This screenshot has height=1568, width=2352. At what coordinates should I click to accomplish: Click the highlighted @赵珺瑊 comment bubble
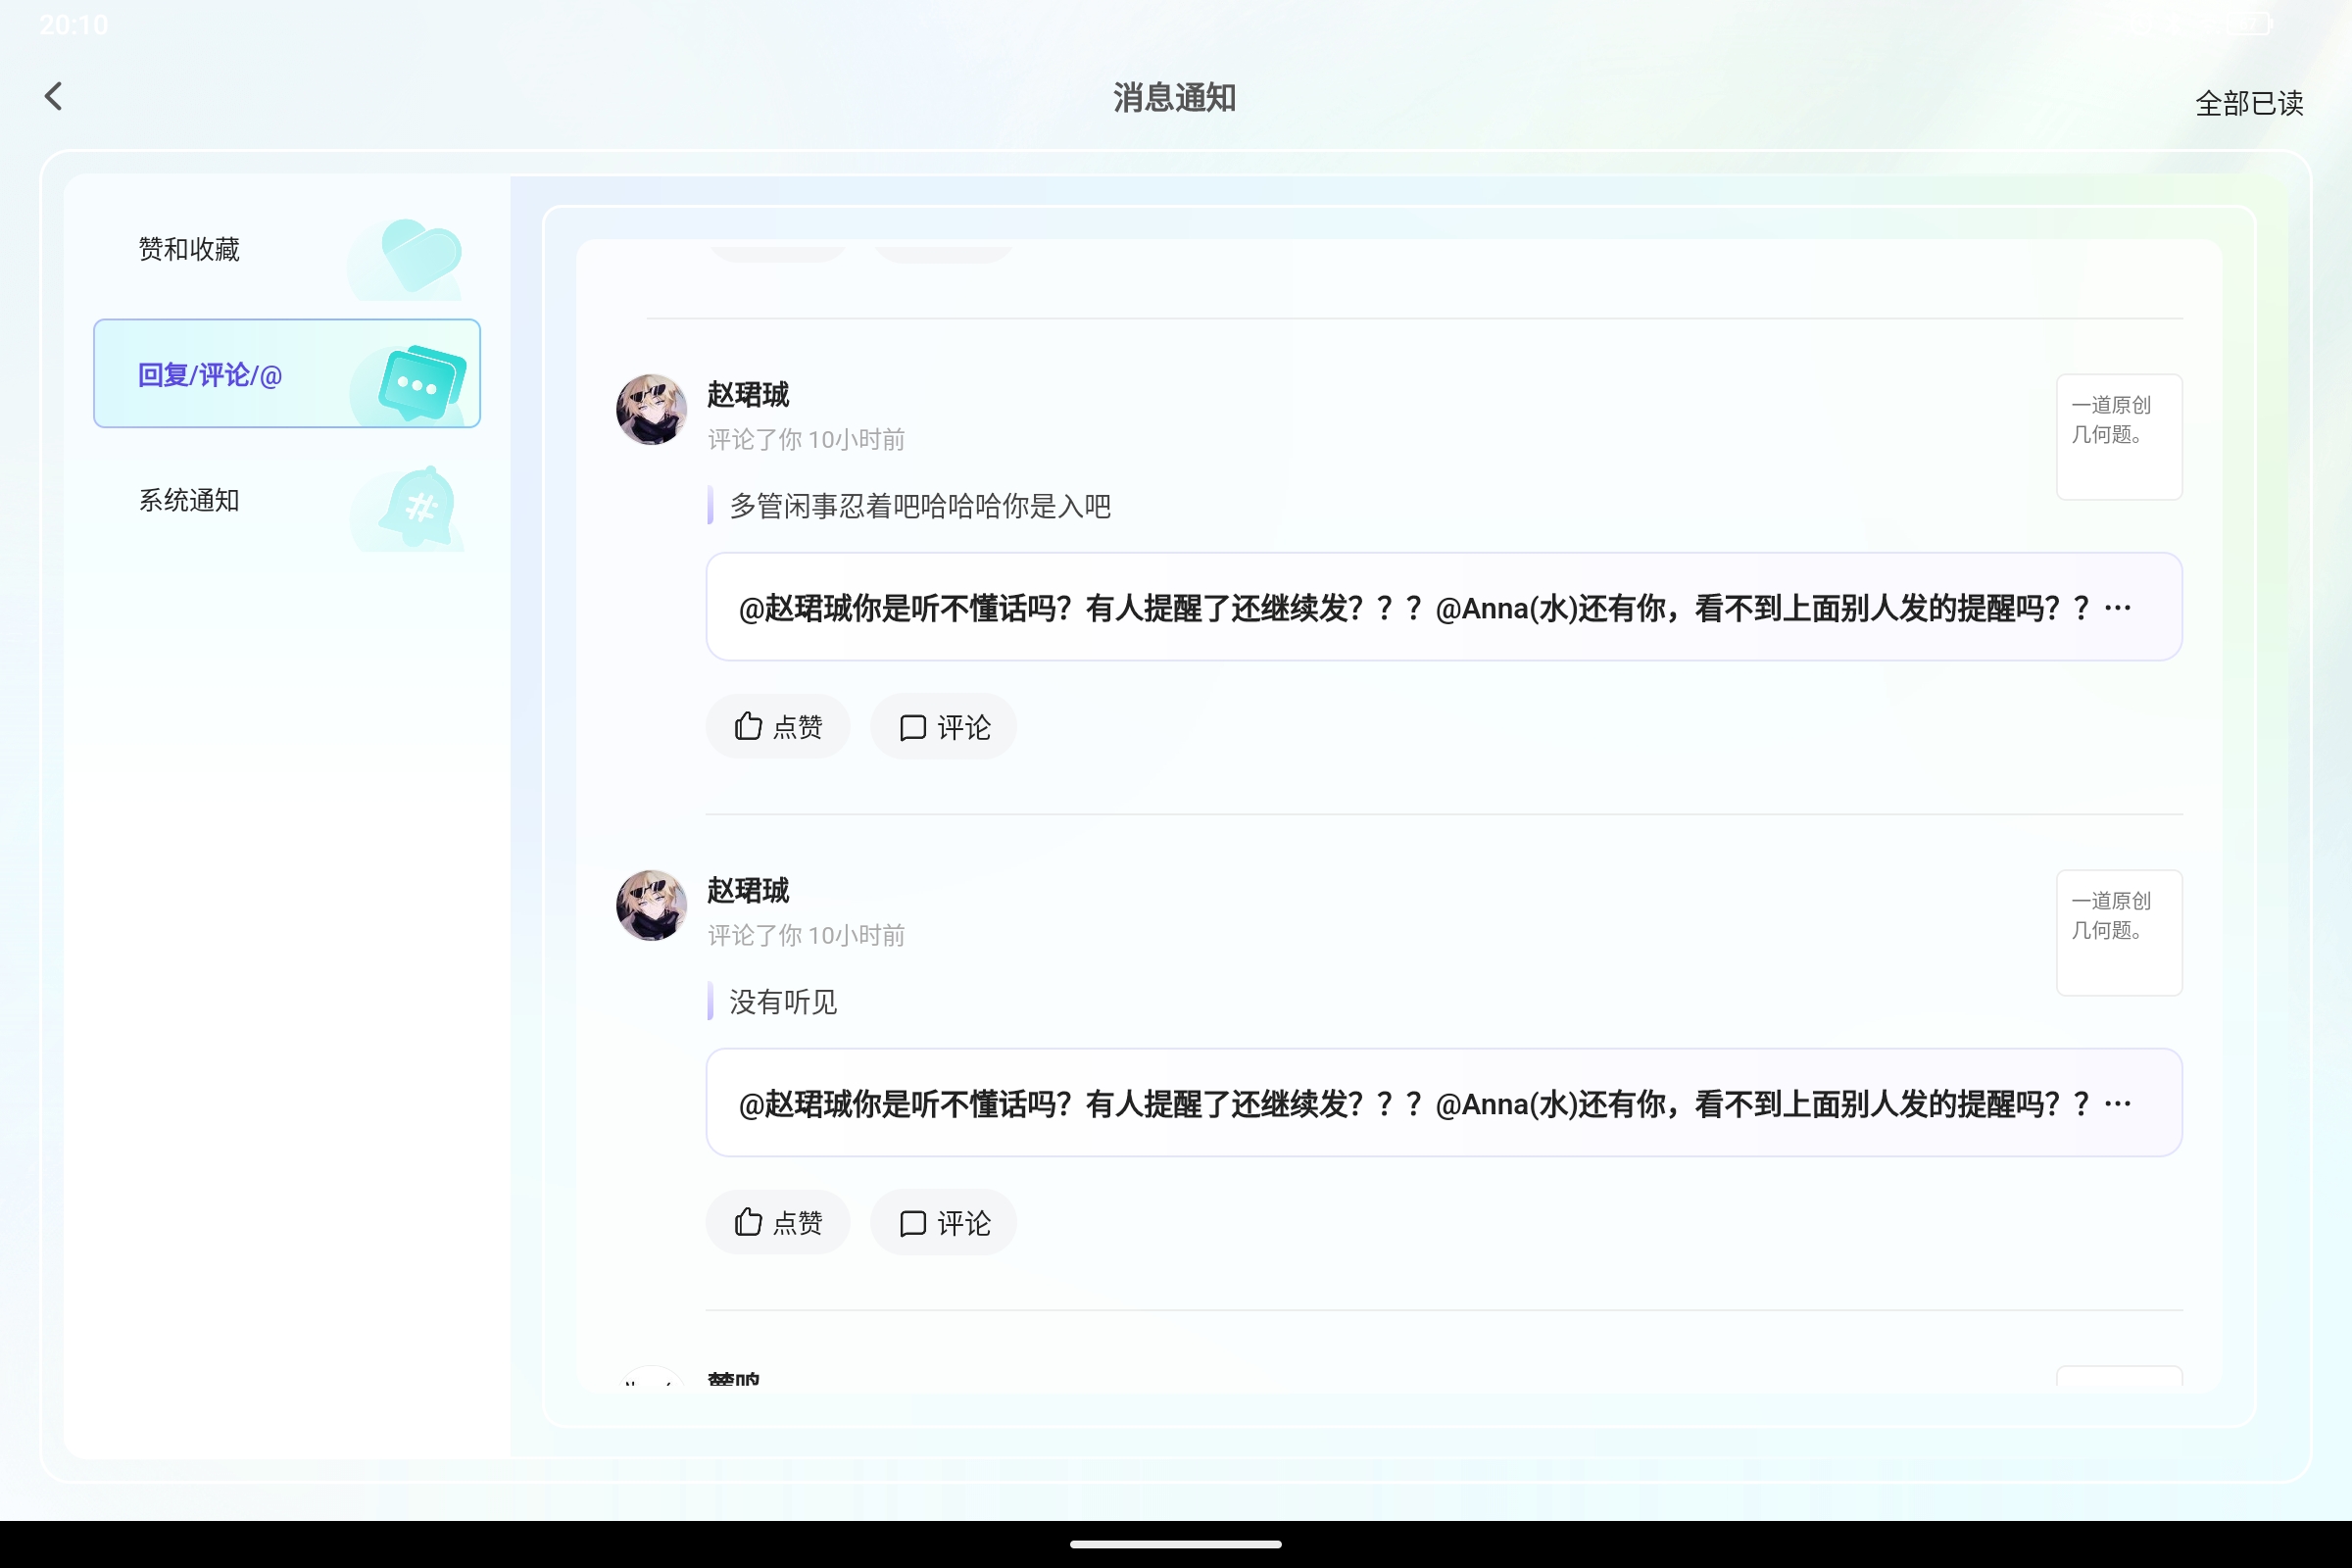pos(1440,607)
